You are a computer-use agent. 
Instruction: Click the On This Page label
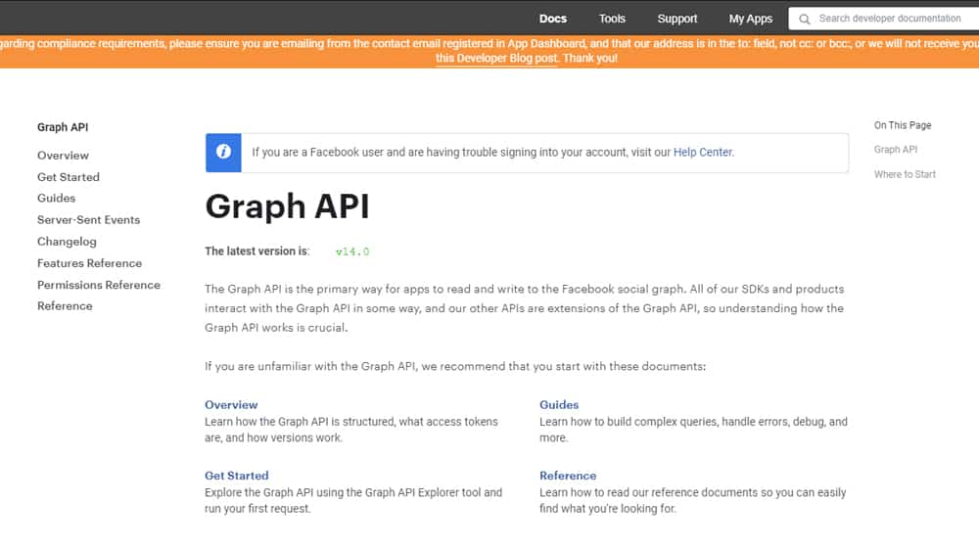pos(903,125)
